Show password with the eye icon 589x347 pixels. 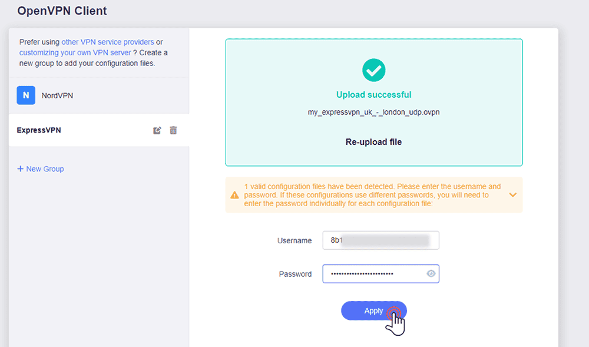(x=431, y=274)
